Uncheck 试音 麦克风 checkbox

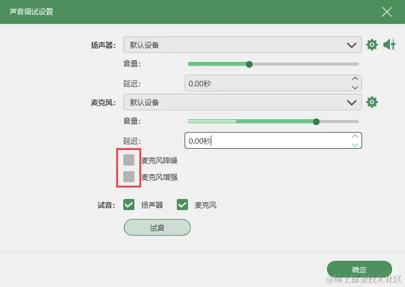(182, 205)
